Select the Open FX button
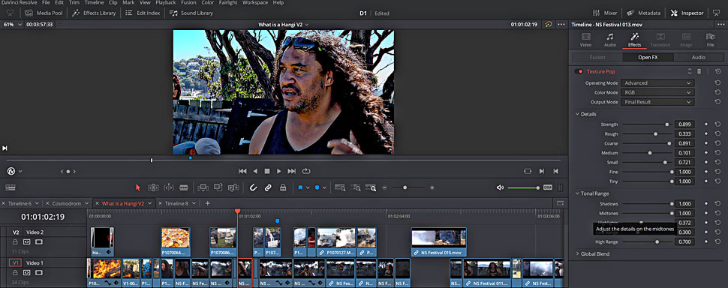The height and width of the screenshot is (288, 728). 648,58
